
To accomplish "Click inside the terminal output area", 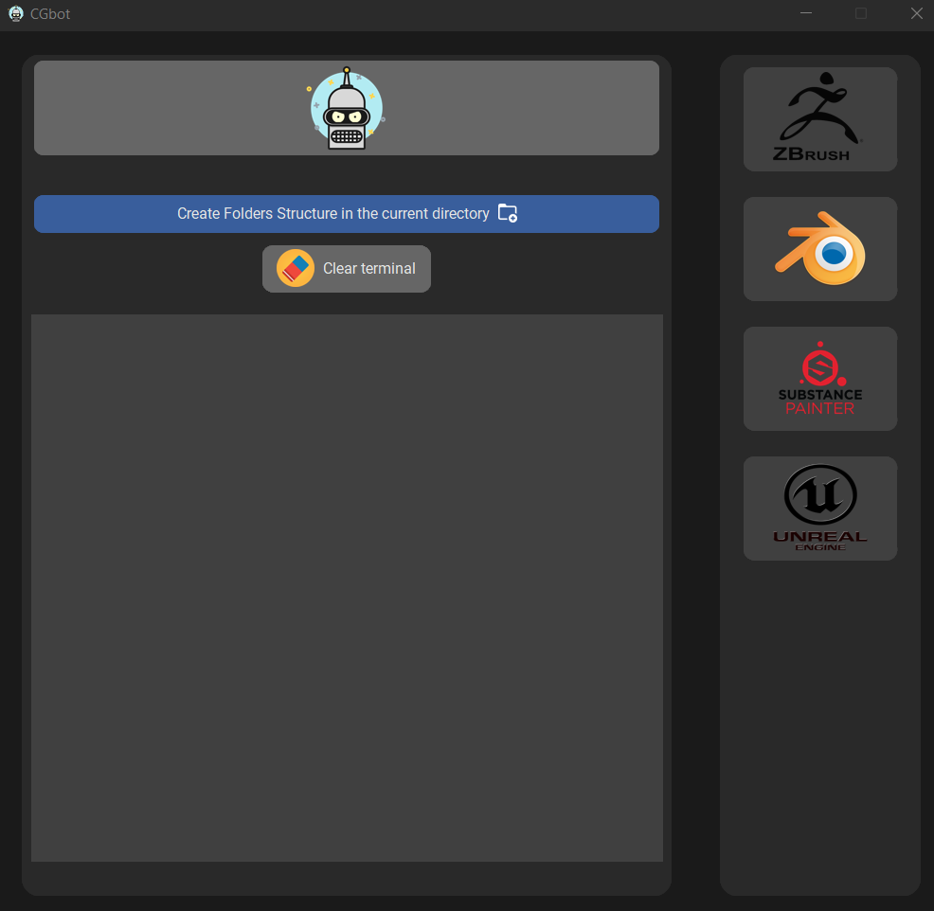I will pyautogui.click(x=347, y=588).
